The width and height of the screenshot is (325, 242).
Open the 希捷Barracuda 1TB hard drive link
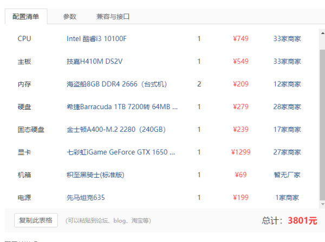tap(122, 107)
